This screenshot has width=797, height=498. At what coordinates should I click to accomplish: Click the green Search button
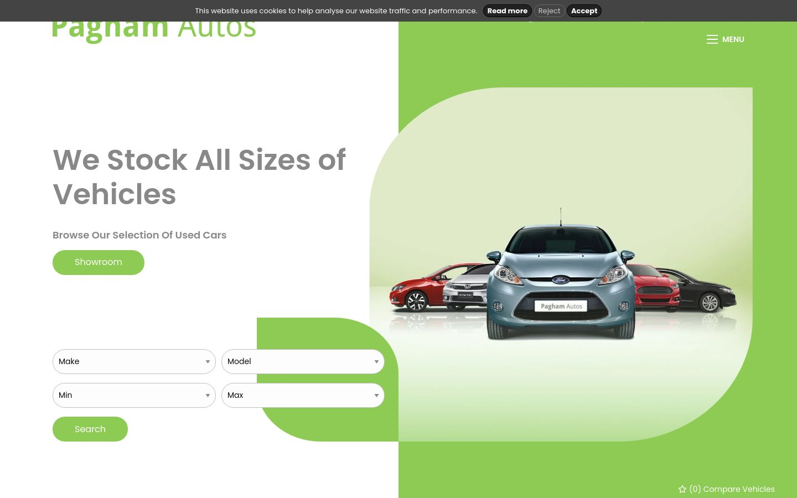(90, 429)
